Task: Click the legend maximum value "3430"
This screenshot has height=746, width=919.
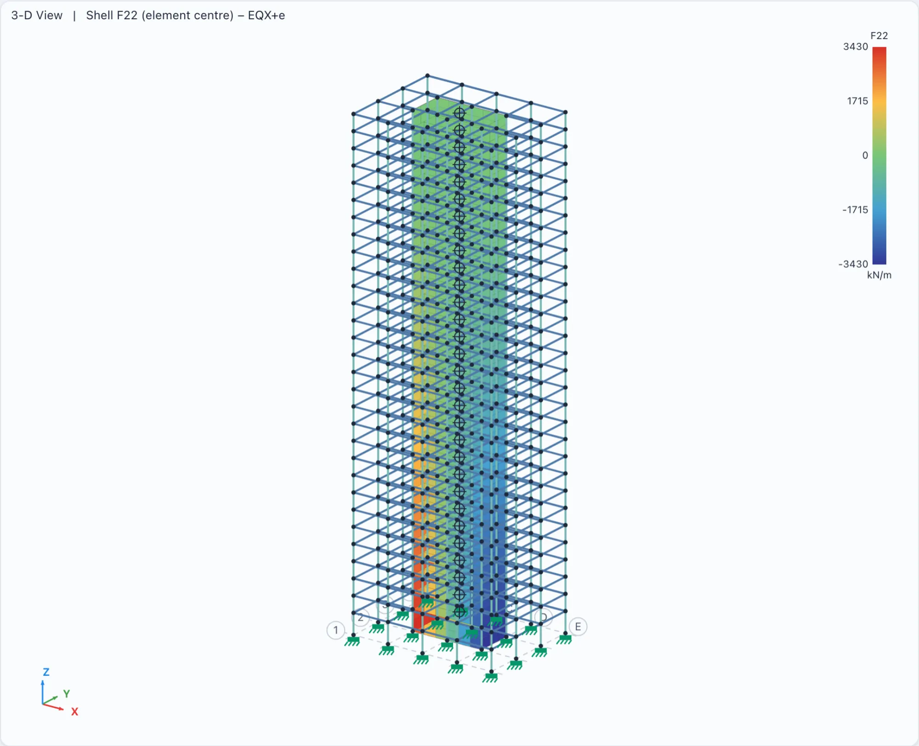Action: tap(856, 47)
